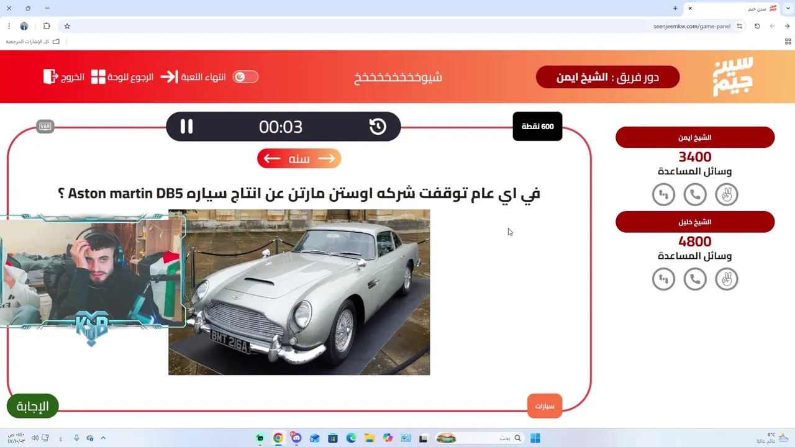This screenshot has width=795, height=447.
Task: Open a new browser tab
Action: pos(675,8)
